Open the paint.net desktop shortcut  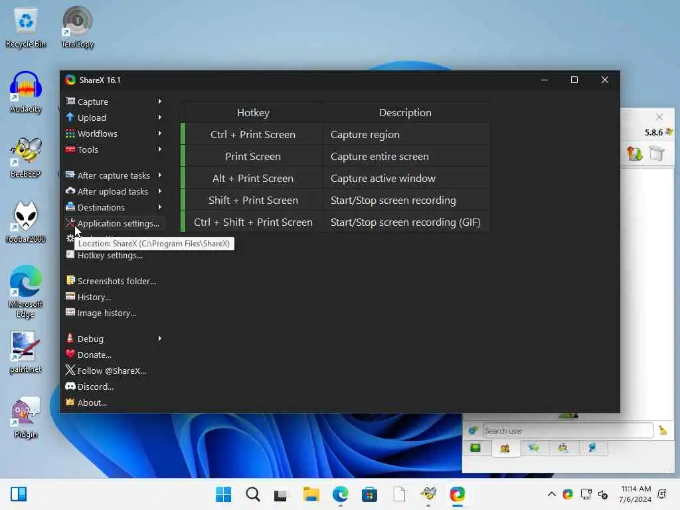click(26, 352)
